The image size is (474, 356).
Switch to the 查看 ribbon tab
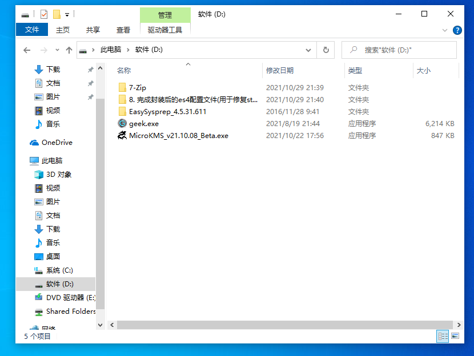[x=123, y=30]
